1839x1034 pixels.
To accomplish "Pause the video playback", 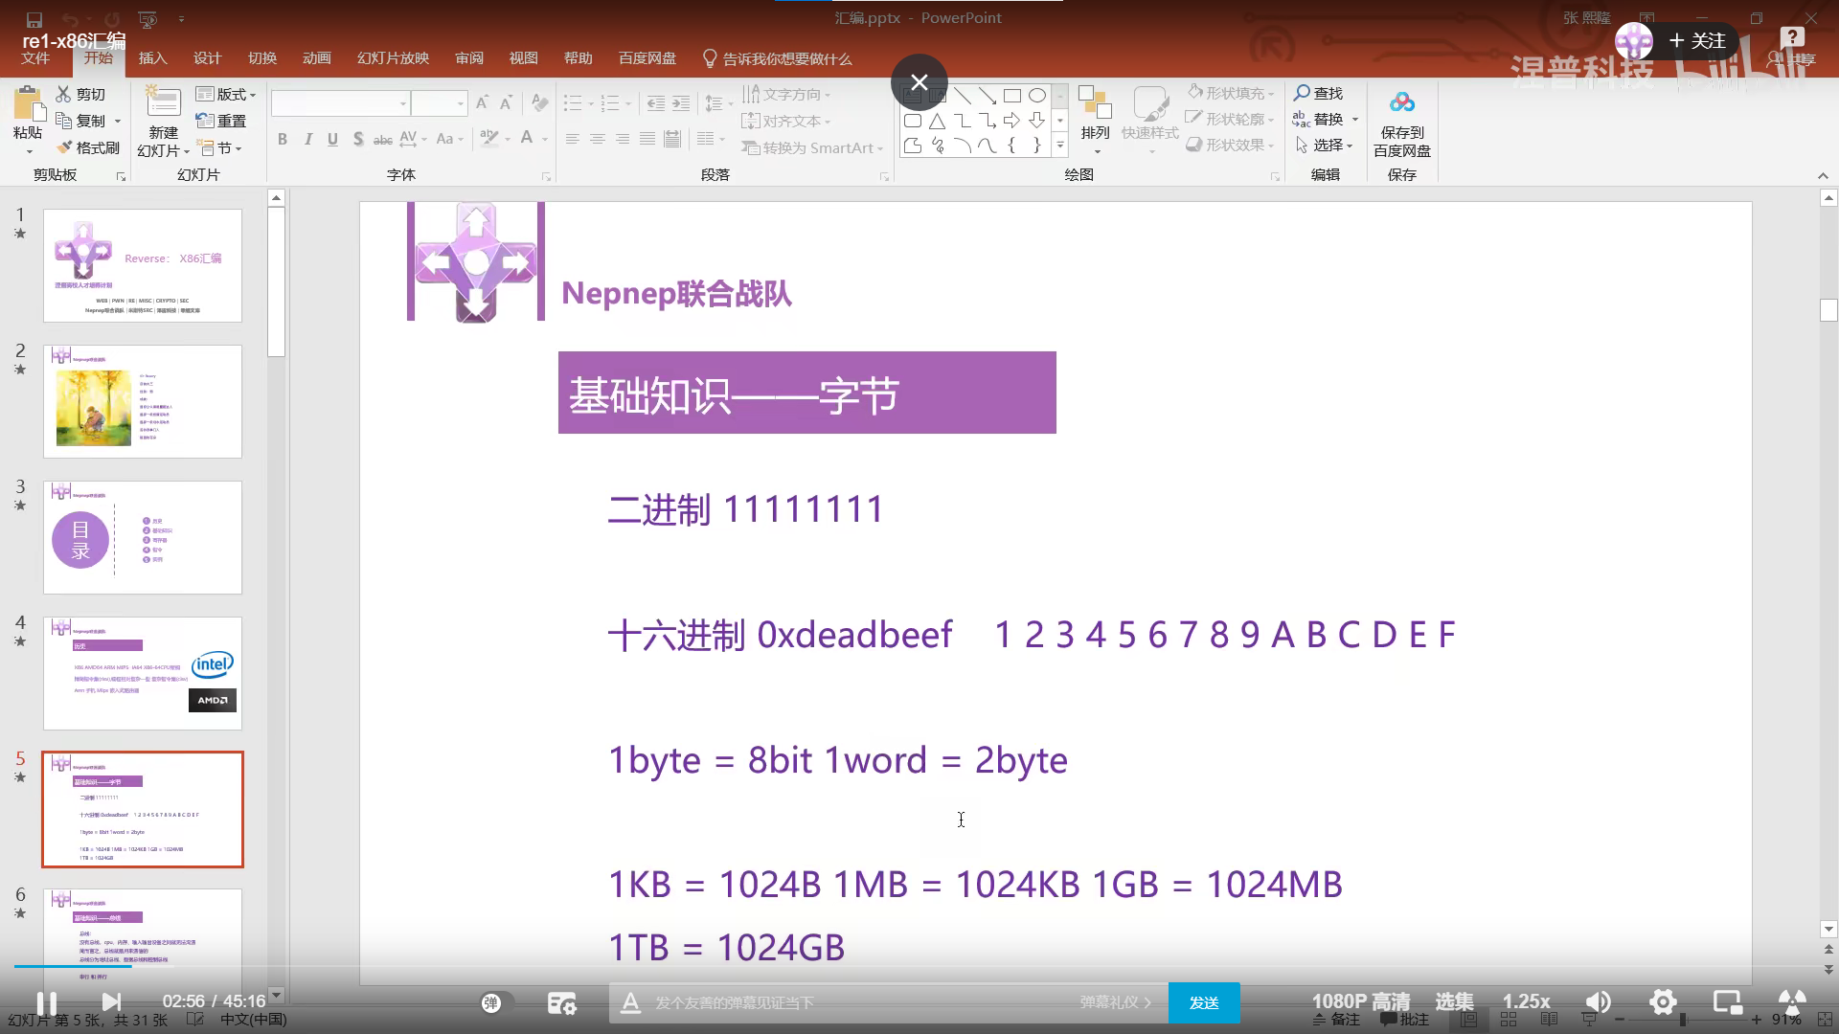I will click(46, 1001).
